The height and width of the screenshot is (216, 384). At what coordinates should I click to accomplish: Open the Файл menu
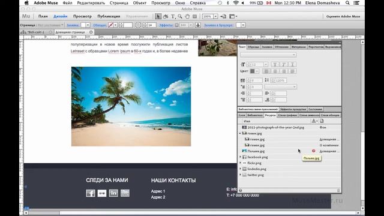click(x=67, y=3)
